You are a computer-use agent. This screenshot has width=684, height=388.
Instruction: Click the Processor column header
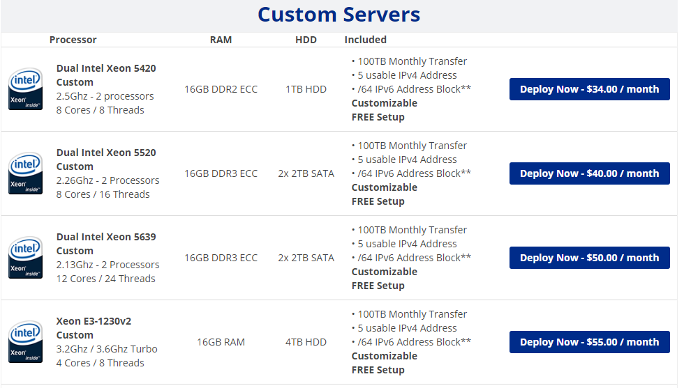coord(73,40)
